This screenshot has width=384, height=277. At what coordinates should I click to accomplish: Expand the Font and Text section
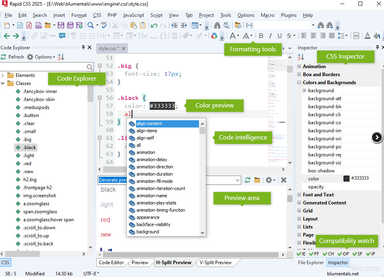(x=299, y=195)
